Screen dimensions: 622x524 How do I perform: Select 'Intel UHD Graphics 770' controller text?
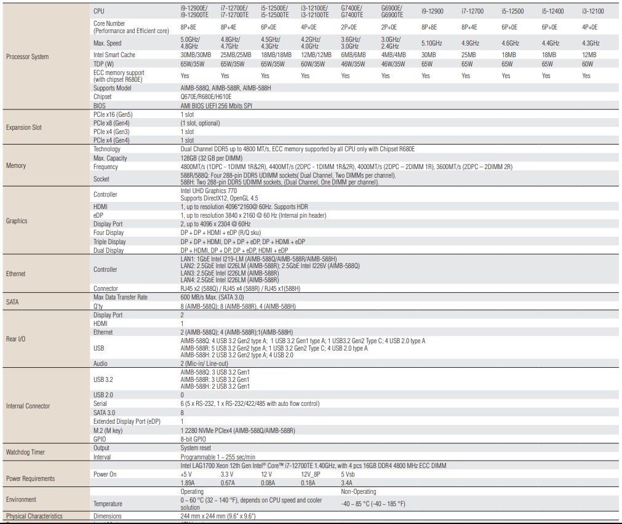[209, 191]
